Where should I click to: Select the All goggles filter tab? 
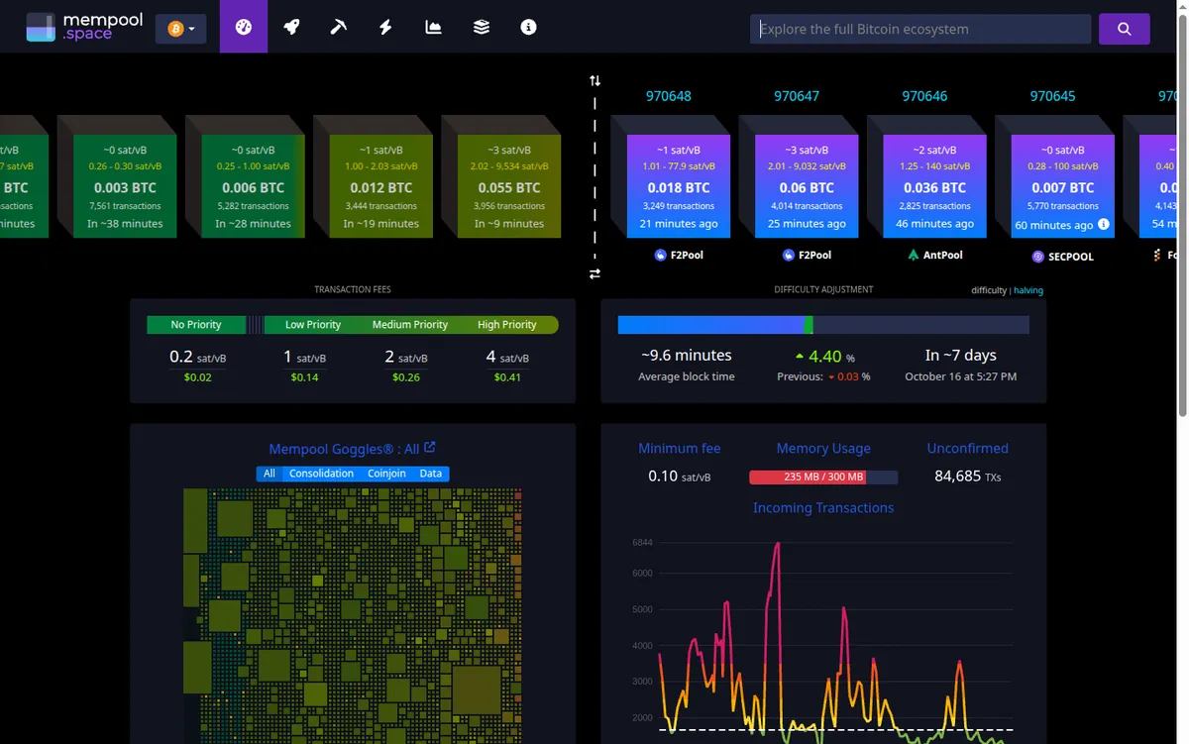[x=270, y=474]
